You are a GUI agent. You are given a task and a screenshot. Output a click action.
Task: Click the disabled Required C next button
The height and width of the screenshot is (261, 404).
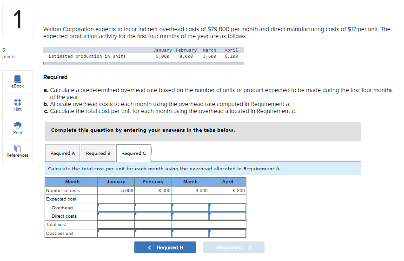[234, 248]
